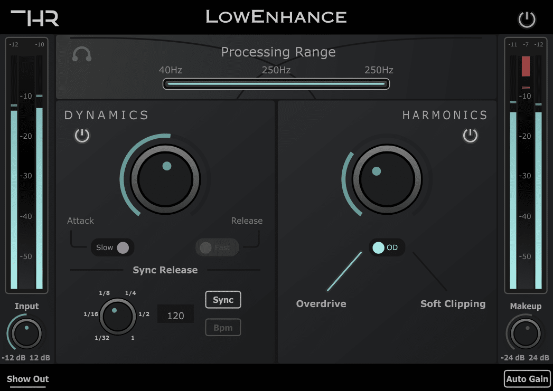Click the Processing Range frequency slider
Viewport: 553px width, 391px height.
[276, 84]
